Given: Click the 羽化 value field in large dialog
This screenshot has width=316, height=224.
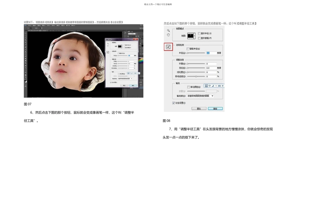Looking at the screenshot, I should pyautogui.click(x=211, y=68).
